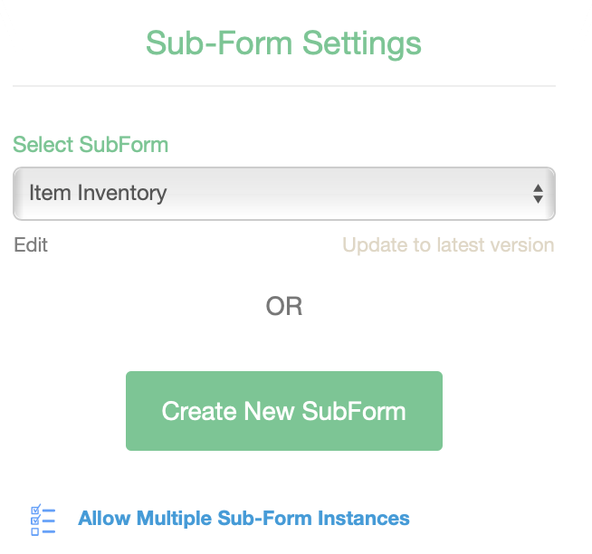Click the Edit link under the dropdown

[31, 245]
